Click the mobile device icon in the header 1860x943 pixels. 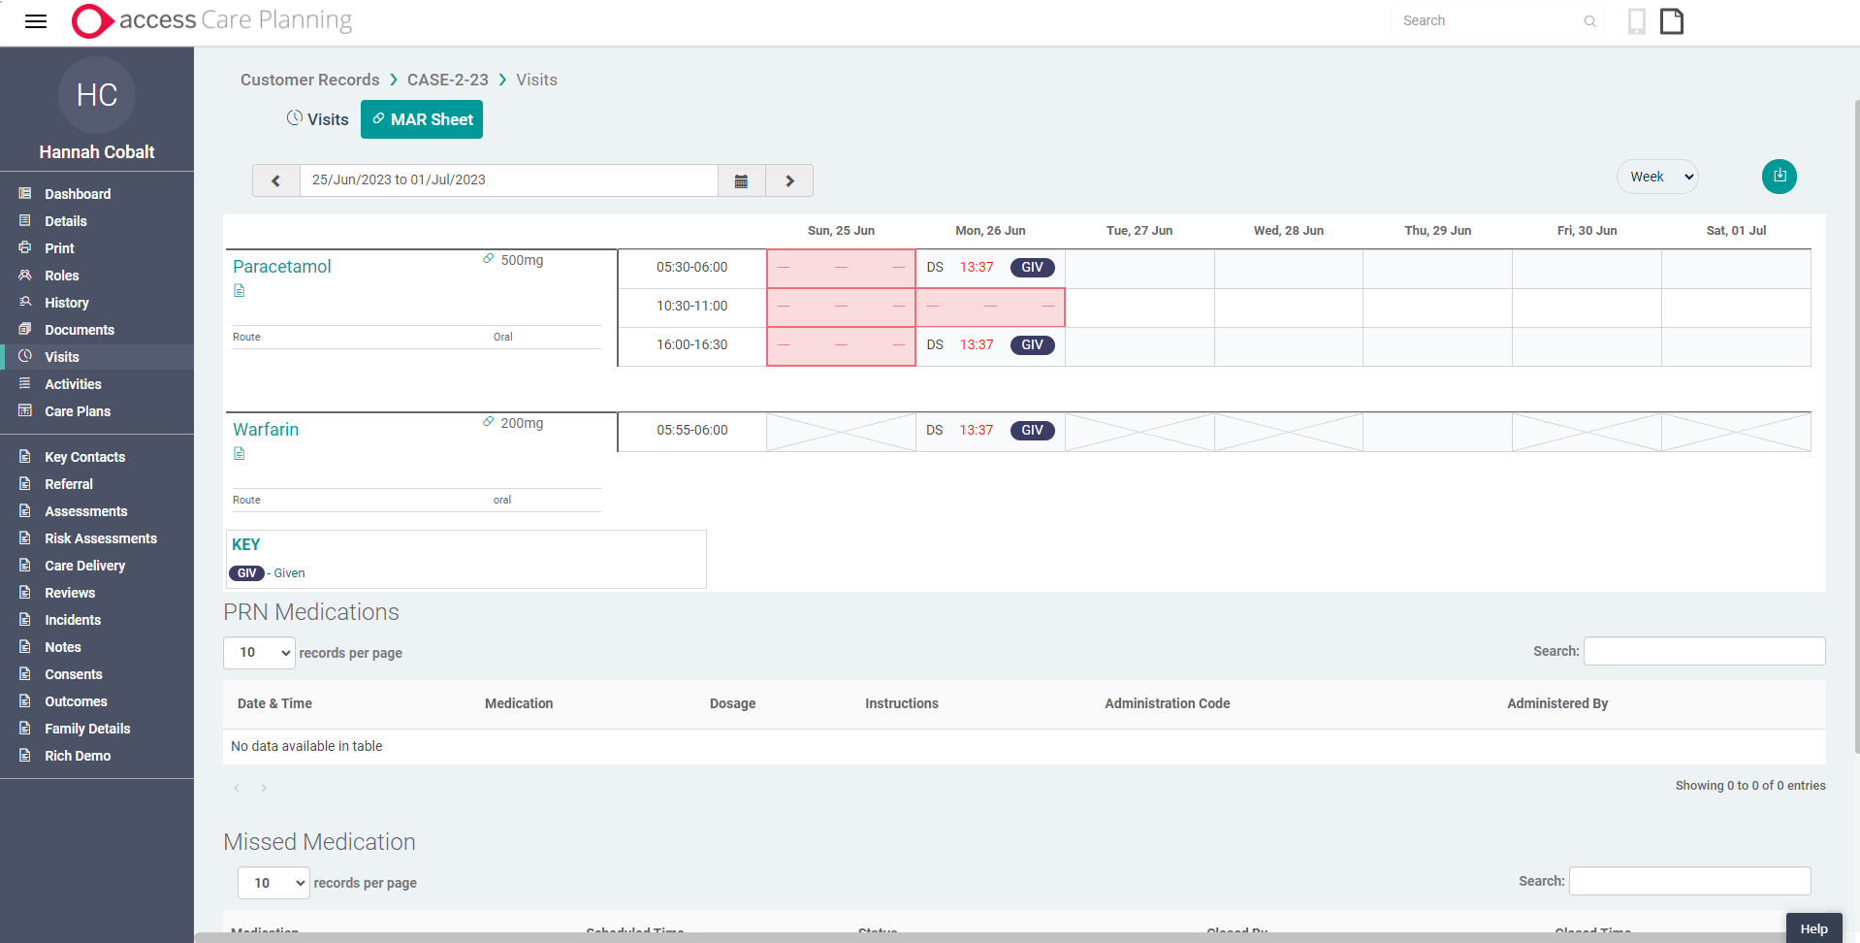(1636, 20)
